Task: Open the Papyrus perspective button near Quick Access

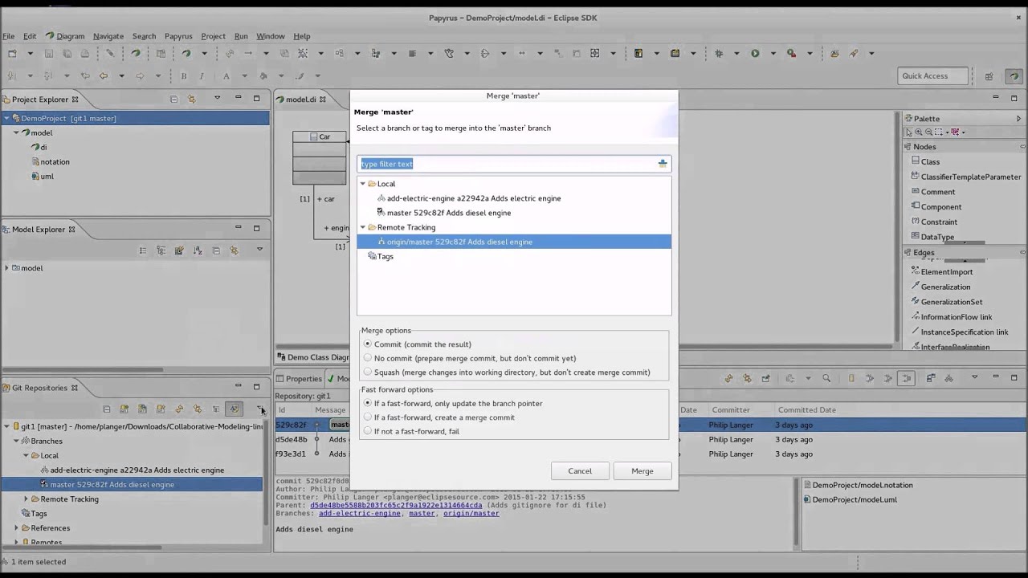Action: click(1014, 76)
